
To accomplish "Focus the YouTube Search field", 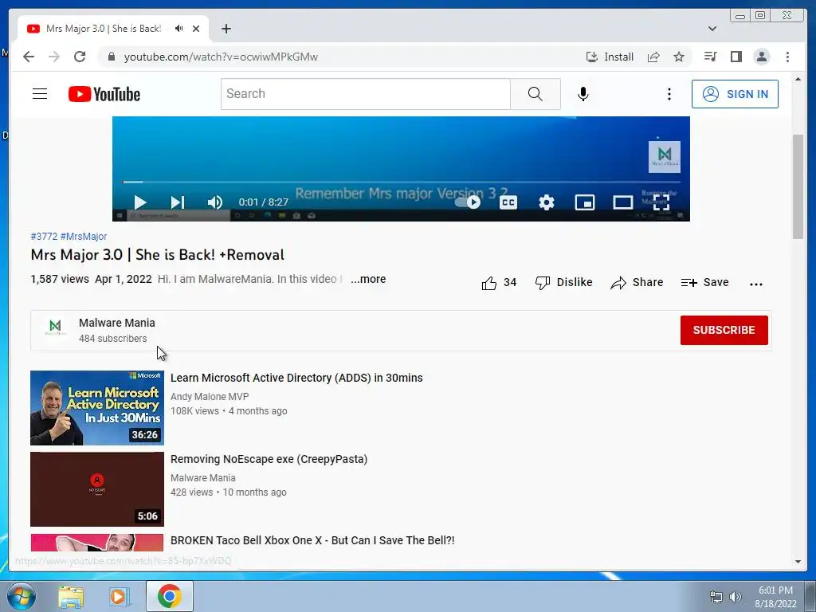I will pos(365,94).
